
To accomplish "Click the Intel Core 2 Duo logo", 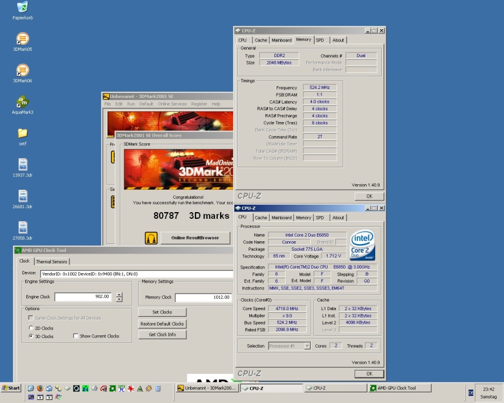I will point(362,245).
